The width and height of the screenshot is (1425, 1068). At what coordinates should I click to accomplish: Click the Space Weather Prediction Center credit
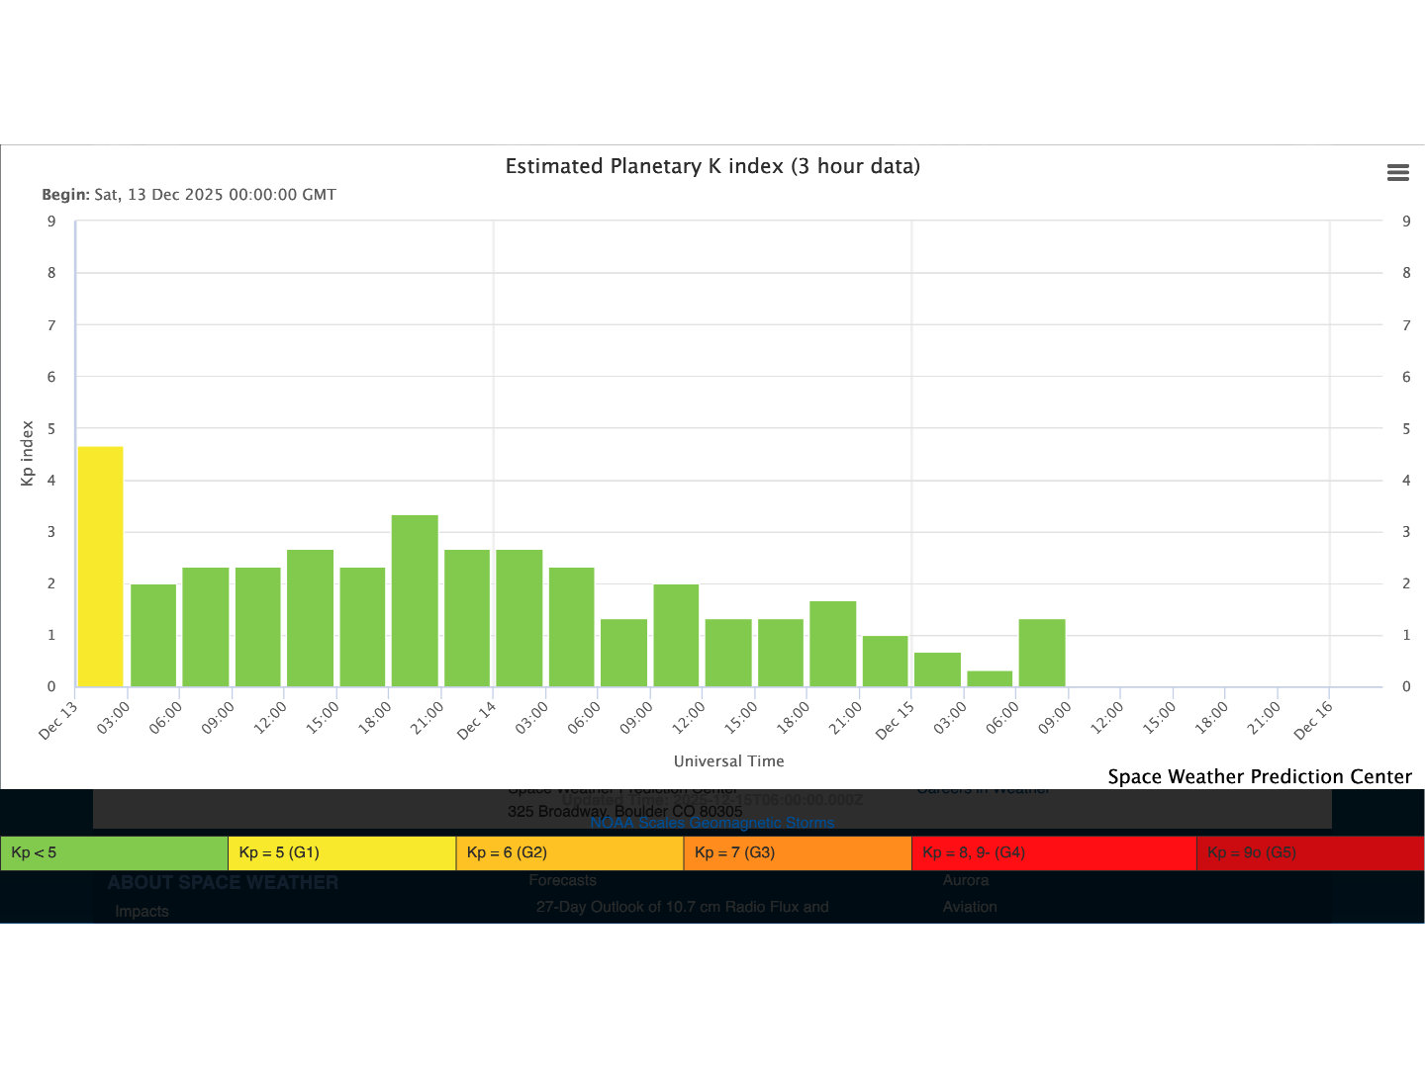1259,777
